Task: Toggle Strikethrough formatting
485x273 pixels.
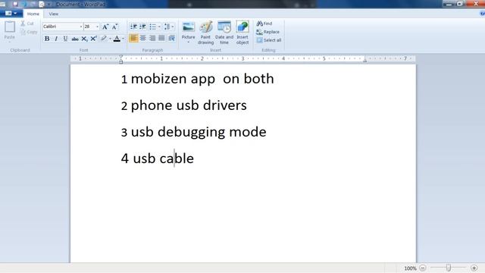Action: pos(75,39)
